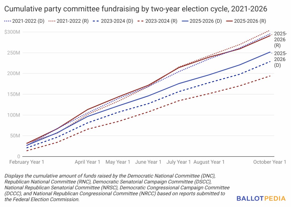Click the July Year 1 axis label
This screenshot has height=207, width=291.
pos(178,162)
